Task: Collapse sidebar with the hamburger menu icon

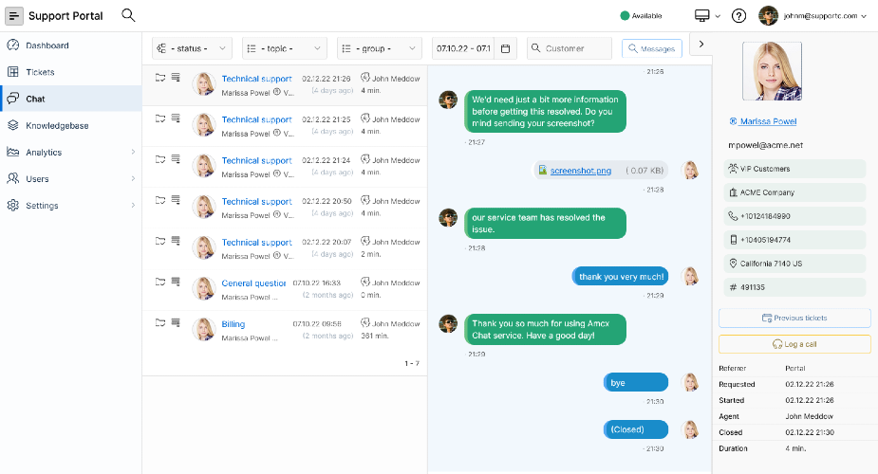Action: tap(14, 16)
